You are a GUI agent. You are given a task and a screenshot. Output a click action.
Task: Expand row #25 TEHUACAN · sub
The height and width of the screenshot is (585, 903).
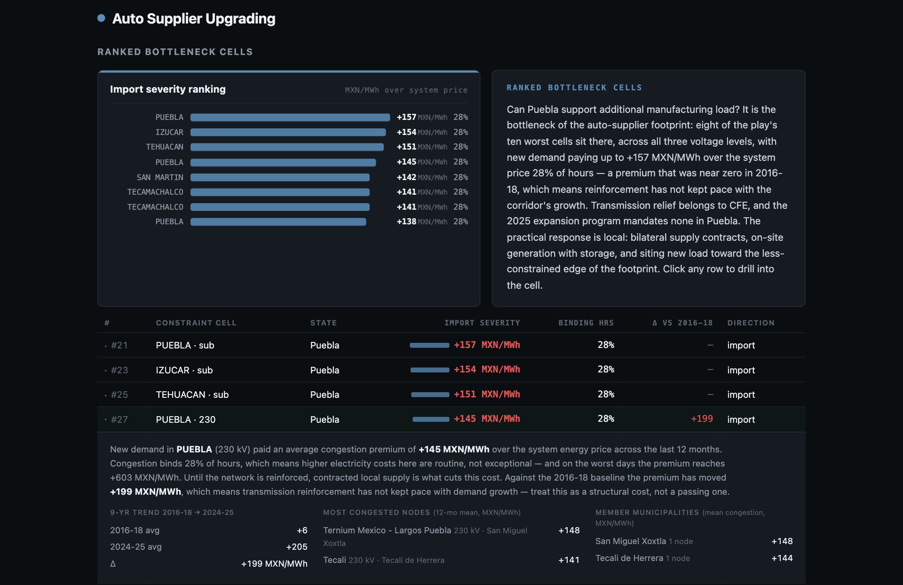coord(451,395)
